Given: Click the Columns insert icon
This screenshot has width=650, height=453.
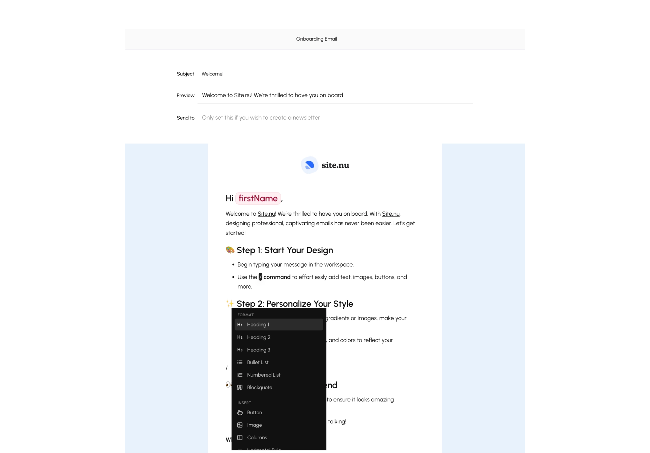Looking at the screenshot, I should 240,437.
